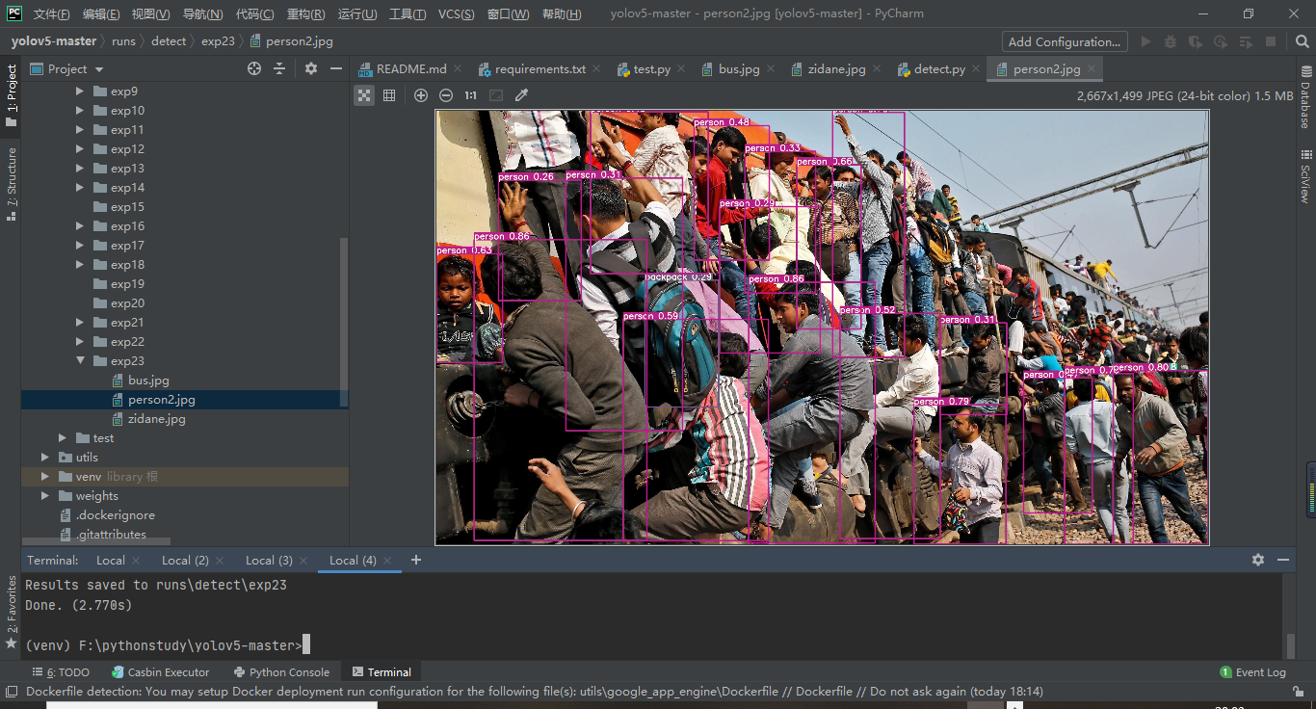Click the locate-file target icon in Project panel
The width and height of the screenshot is (1316, 709).
coord(254,68)
